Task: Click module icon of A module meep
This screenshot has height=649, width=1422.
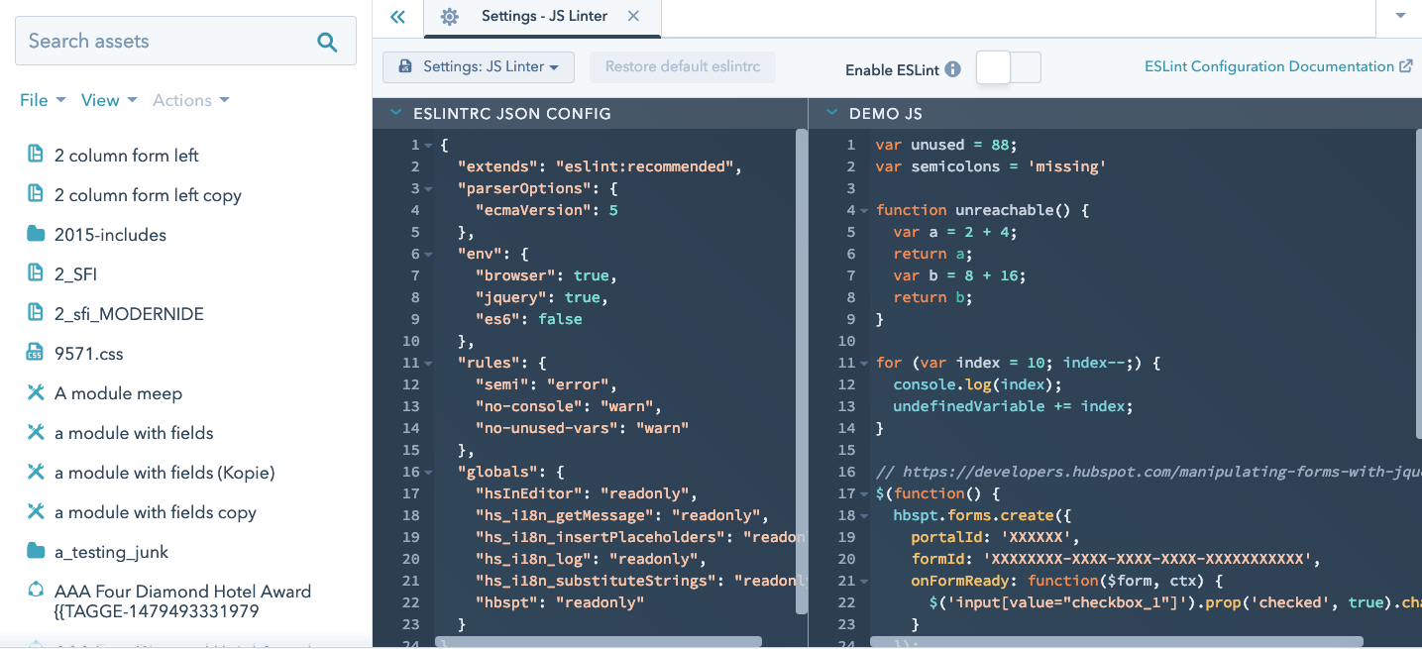Action: [36, 392]
